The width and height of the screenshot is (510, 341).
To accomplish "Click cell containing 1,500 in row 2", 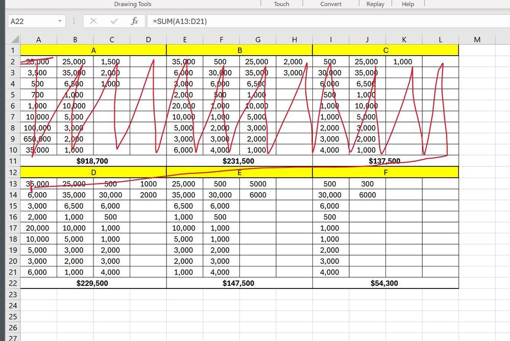I will (112, 61).
